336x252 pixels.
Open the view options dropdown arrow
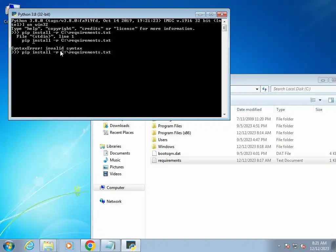point(320,100)
